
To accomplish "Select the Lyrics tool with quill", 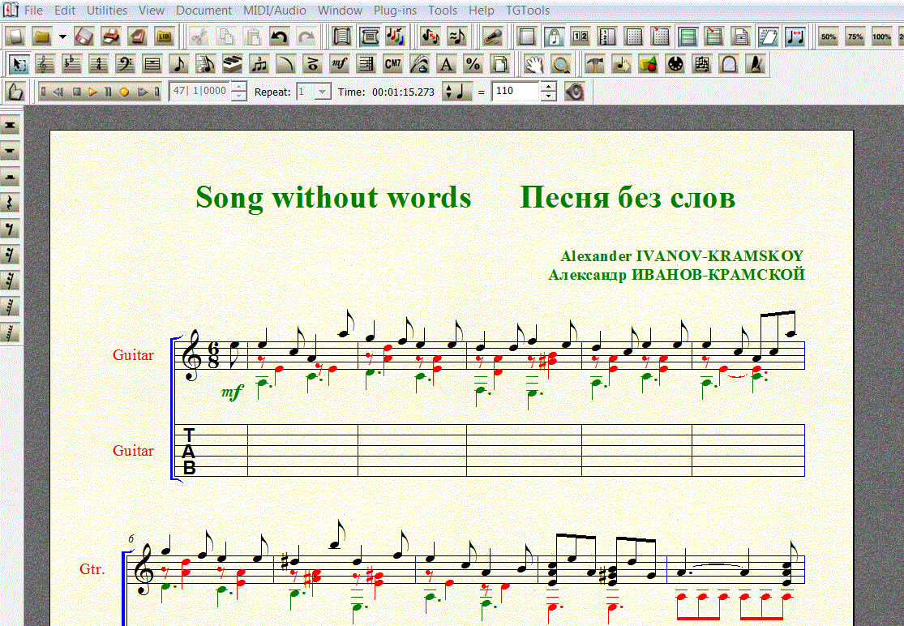I will [420, 64].
